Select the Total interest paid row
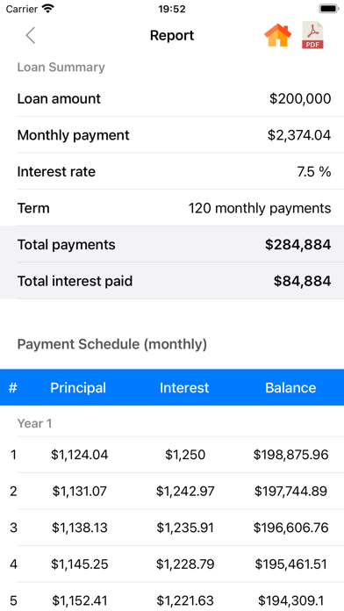The width and height of the screenshot is (344, 611). (x=172, y=281)
